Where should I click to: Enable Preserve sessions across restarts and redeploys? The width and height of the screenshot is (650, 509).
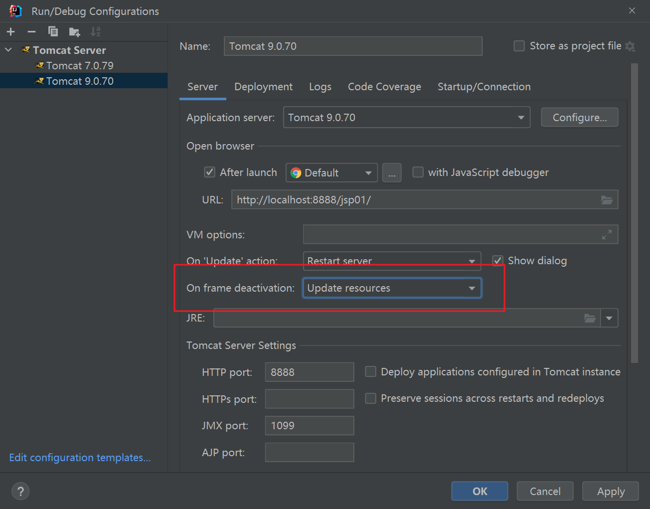[x=370, y=398]
